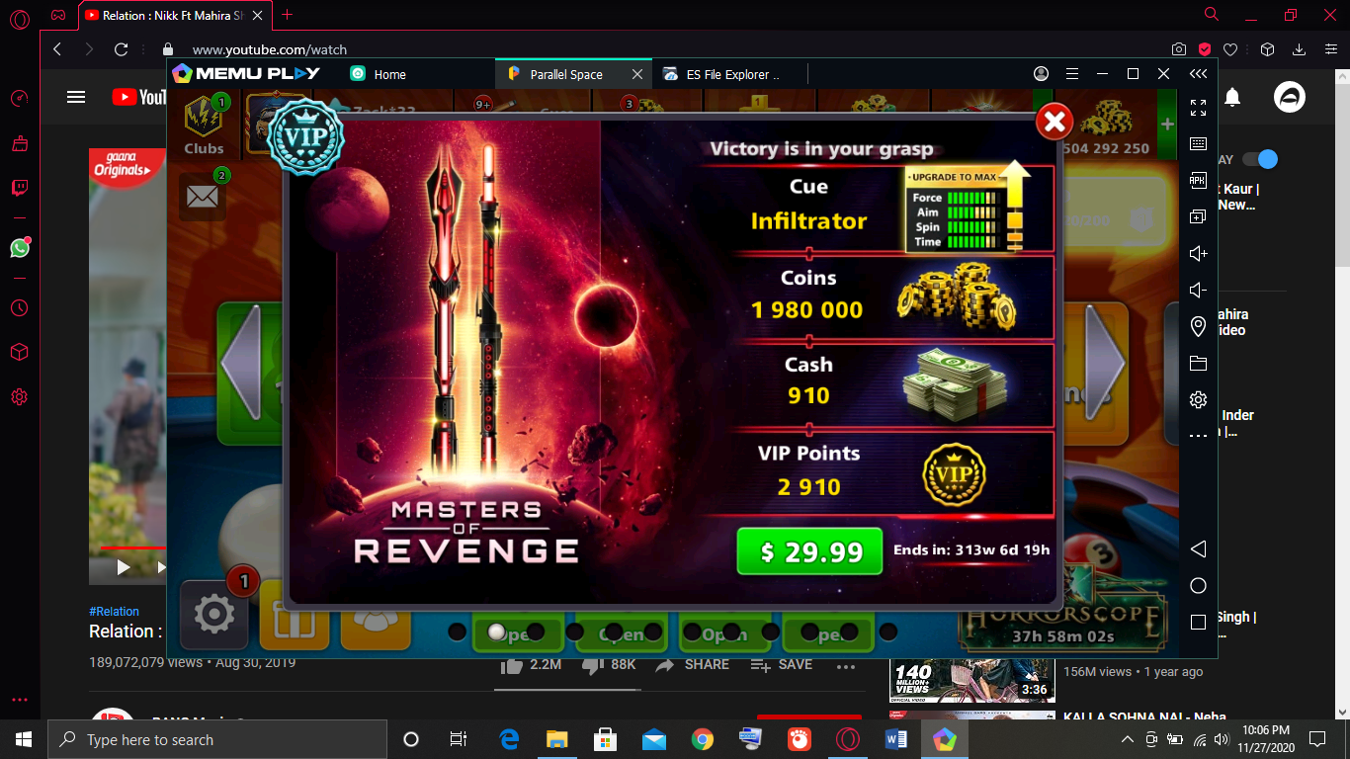This screenshot has height=759, width=1350.
Task: Tap the VIP badge on the offer
Action: coord(305,137)
